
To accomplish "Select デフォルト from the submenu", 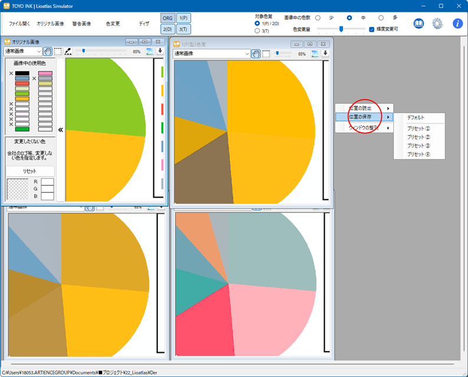I will pyautogui.click(x=416, y=118).
